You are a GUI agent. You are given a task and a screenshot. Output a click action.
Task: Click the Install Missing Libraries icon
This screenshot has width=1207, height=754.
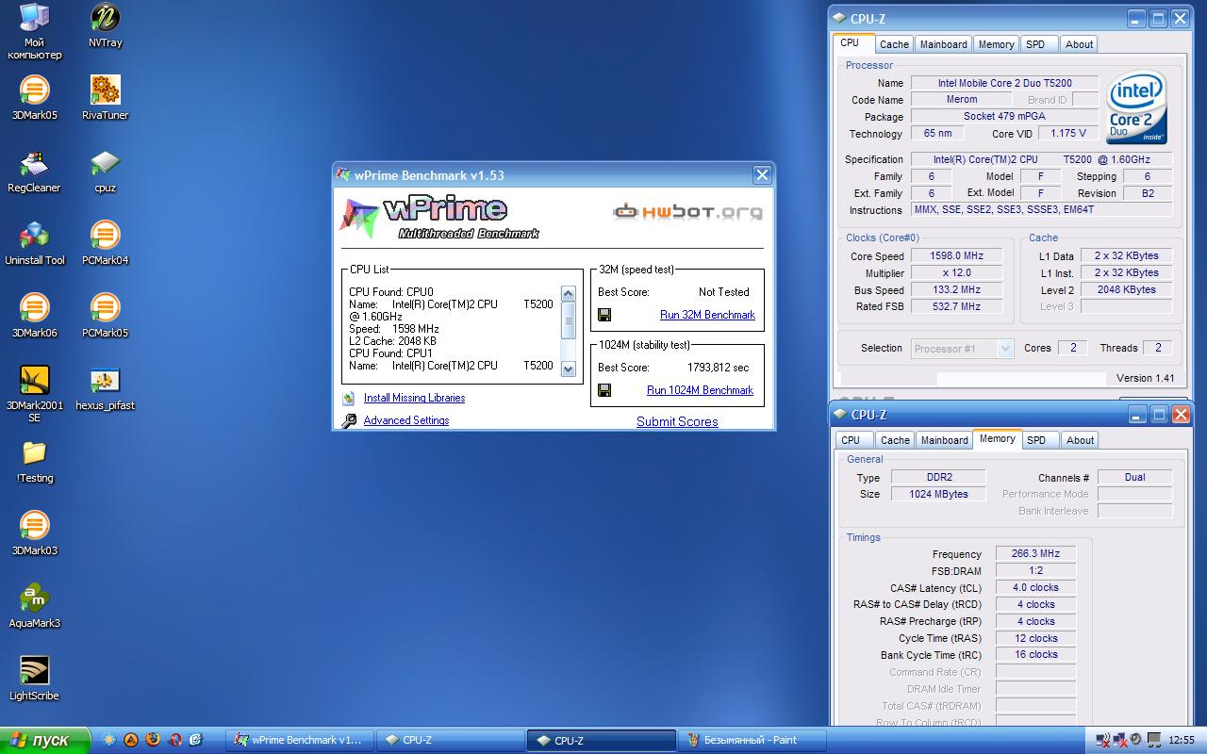(349, 399)
